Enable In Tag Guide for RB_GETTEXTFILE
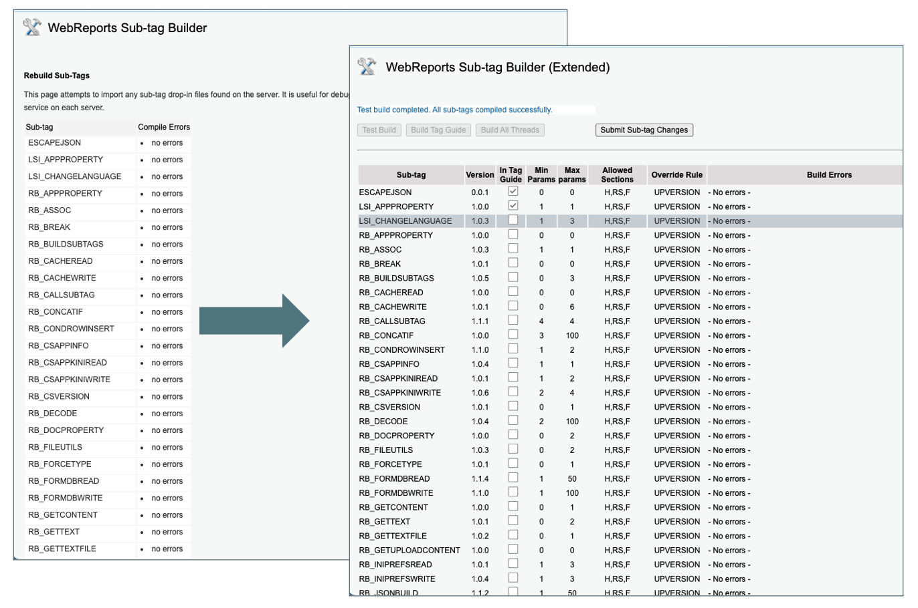Image resolution: width=918 pixels, height=608 pixels. 513,535
